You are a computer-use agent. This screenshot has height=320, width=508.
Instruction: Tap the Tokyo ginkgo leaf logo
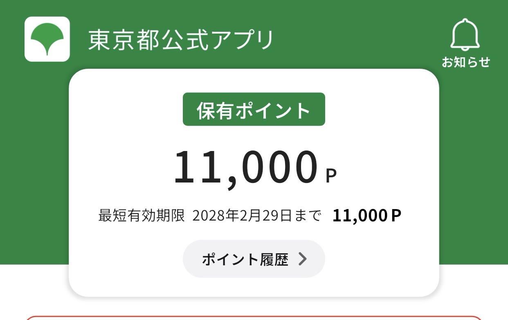coord(47,38)
